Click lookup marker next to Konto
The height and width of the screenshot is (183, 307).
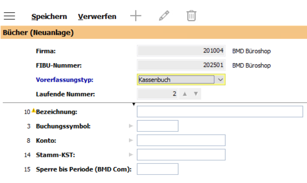[x=130, y=140]
